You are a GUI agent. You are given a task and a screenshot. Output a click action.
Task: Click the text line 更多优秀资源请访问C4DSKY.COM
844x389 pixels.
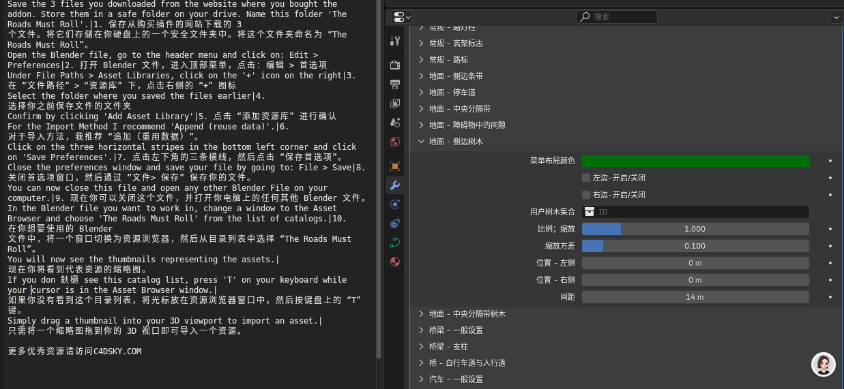pos(74,352)
